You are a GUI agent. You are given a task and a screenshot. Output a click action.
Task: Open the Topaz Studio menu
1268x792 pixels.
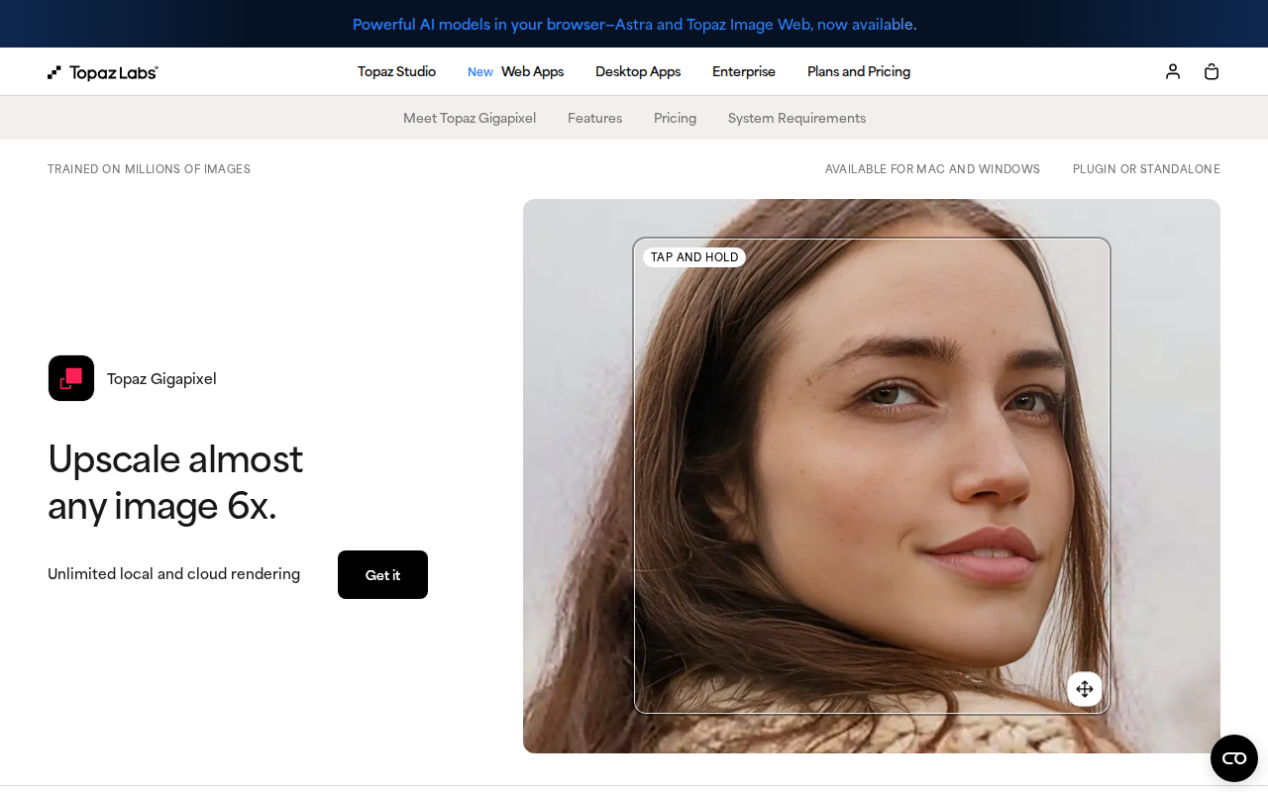pyautogui.click(x=396, y=71)
